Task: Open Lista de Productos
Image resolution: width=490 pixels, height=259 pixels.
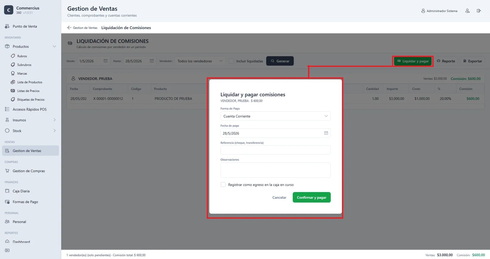Action: [x=30, y=82]
